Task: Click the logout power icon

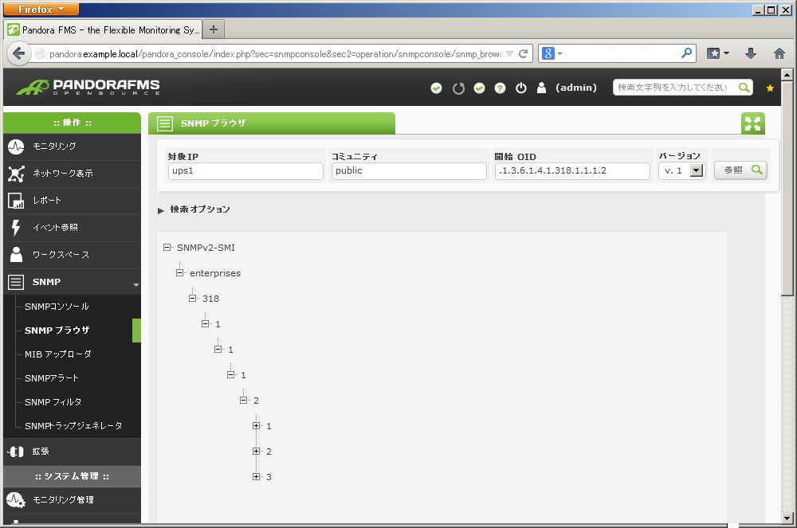Action: tap(521, 88)
